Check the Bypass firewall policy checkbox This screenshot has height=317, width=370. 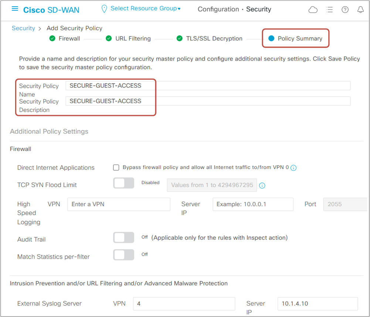pyautogui.click(x=116, y=168)
